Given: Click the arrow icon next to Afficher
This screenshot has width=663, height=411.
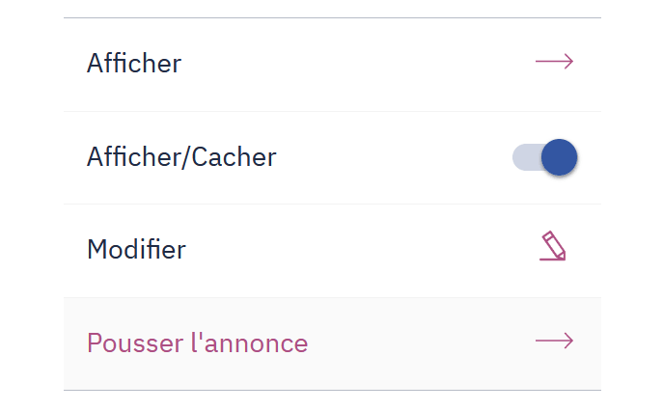Looking at the screenshot, I should pos(554,62).
